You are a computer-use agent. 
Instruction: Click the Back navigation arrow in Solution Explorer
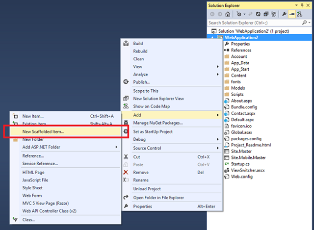click(212, 14)
